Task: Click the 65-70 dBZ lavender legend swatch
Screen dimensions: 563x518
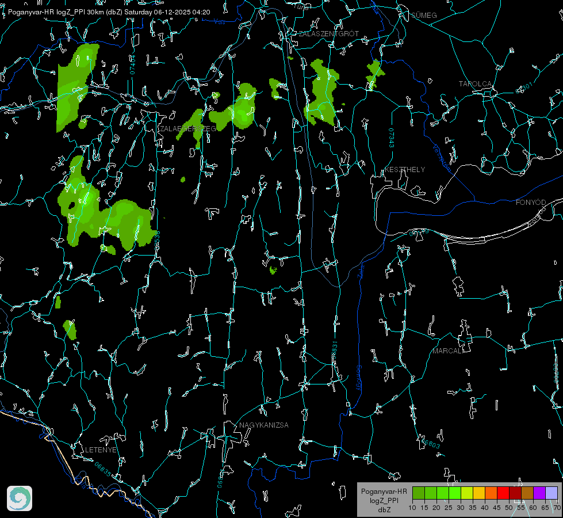Action: pos(551,493)
